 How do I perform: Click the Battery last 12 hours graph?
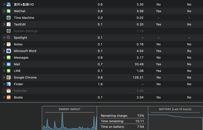175,122
